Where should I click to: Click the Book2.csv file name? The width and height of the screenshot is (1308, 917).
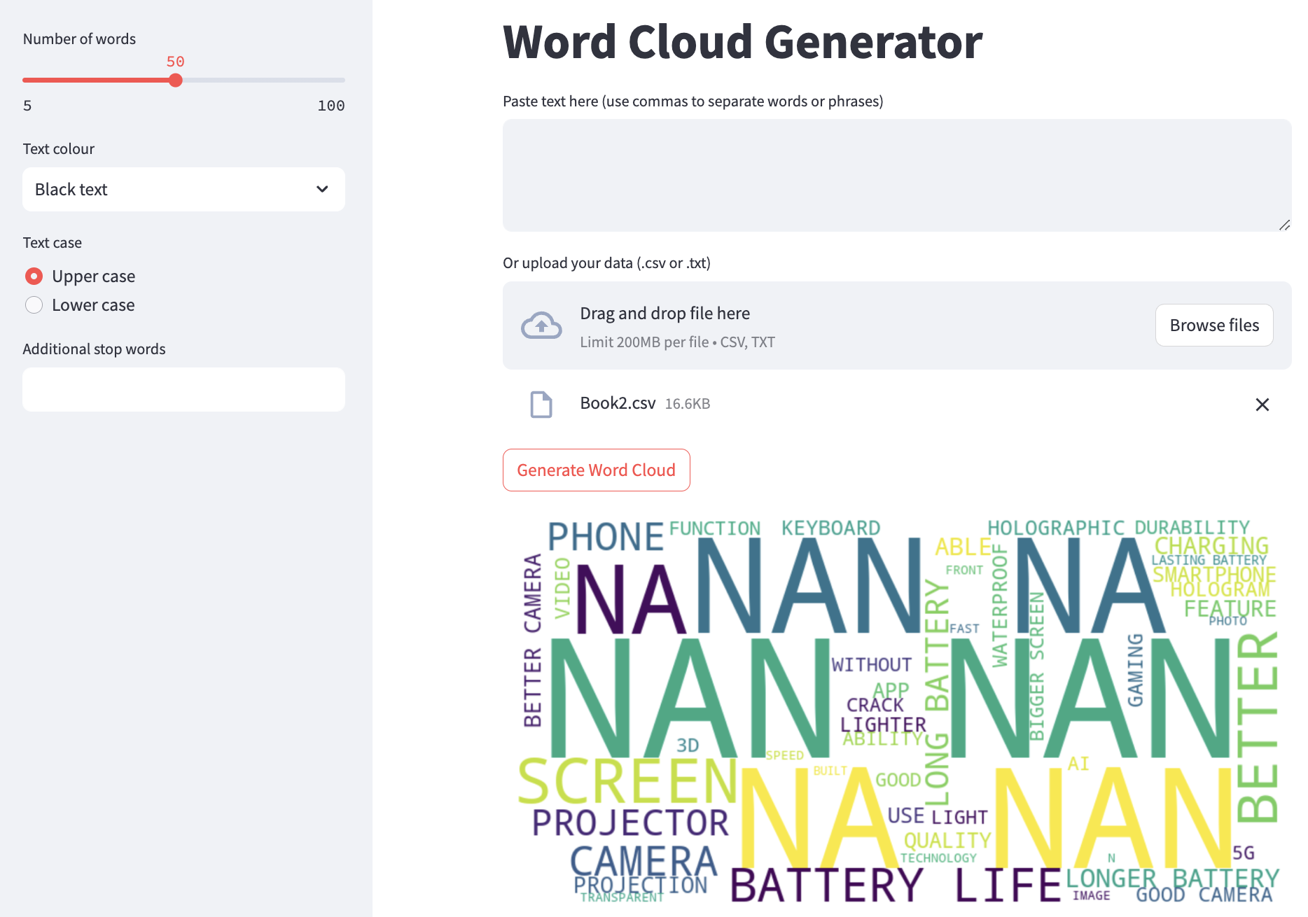[618, 403]
